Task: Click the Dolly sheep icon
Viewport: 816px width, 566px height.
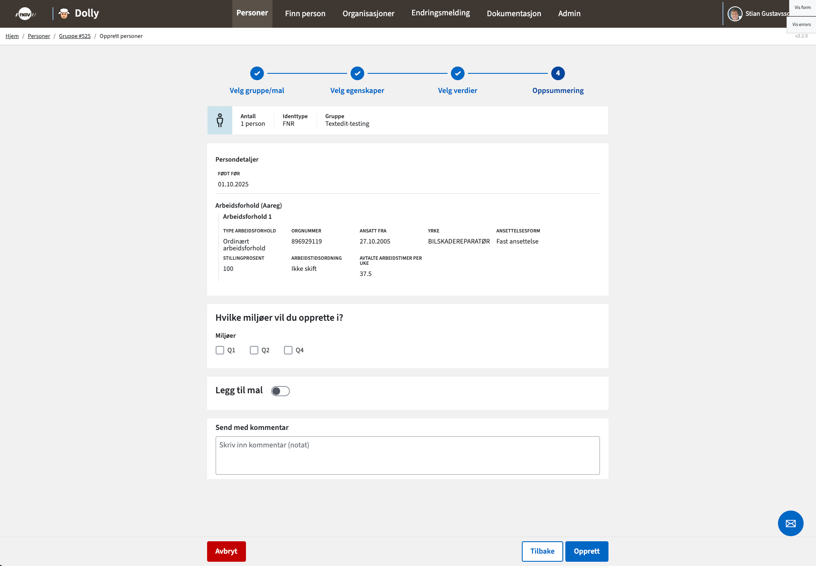Action: [64, 14]
